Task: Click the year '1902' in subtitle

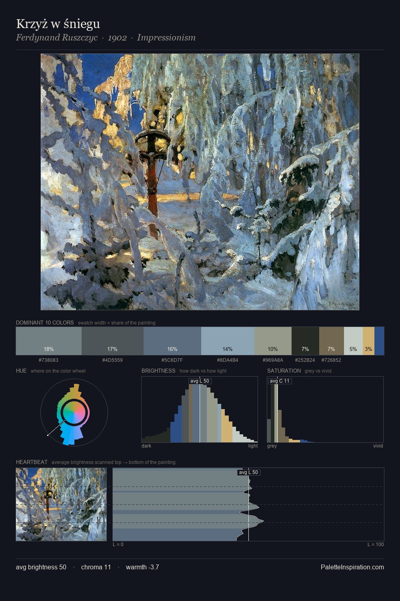Action: [x=117, y=38]
